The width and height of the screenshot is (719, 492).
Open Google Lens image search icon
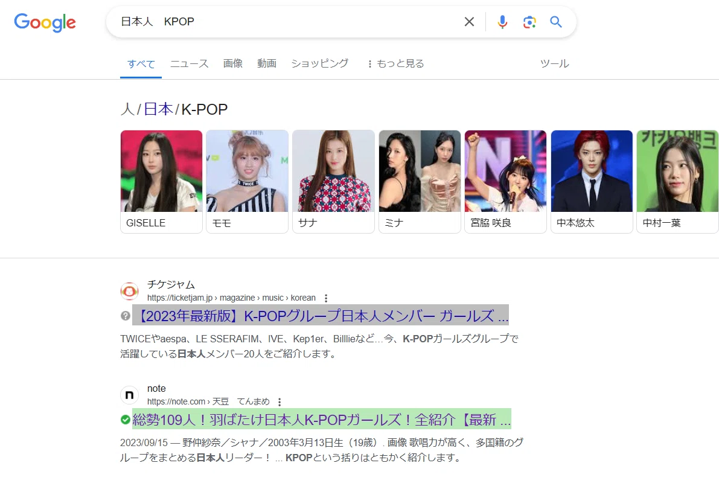click(529, 22)
